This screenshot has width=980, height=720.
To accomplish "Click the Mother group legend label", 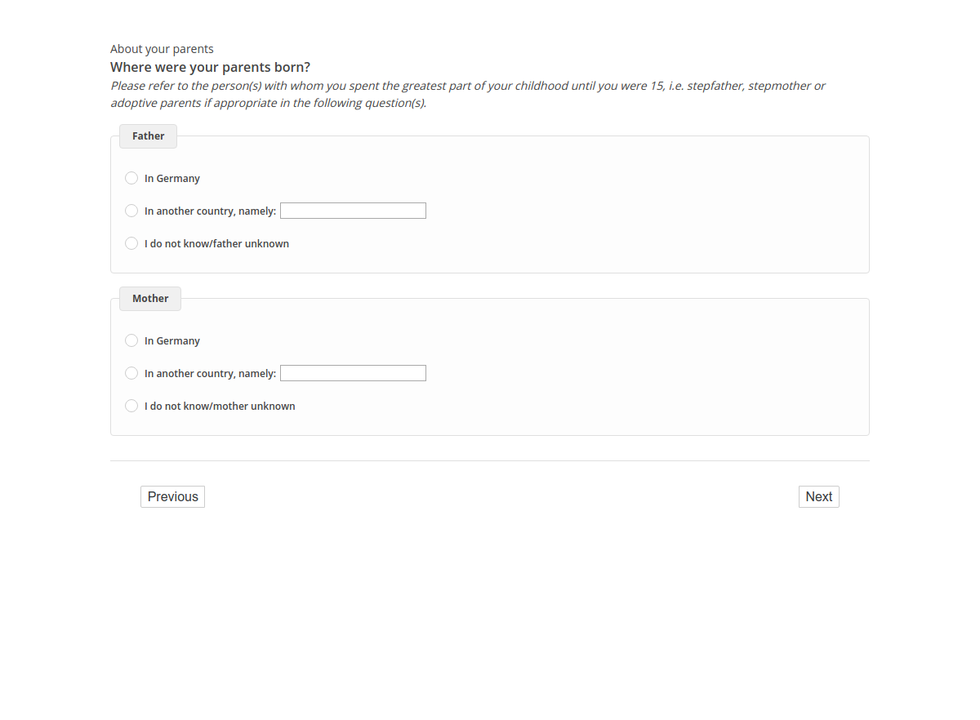I will tap(150, 299).
